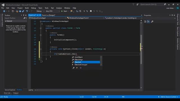Open the Toolbox window position dropdown
This screenshot has width=180, height=101.
pos(21,15)
